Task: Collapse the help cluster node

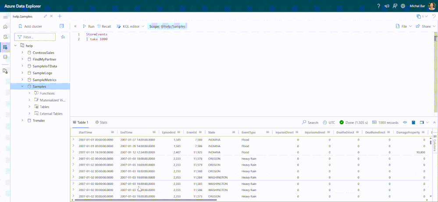Action: [15, 46]
